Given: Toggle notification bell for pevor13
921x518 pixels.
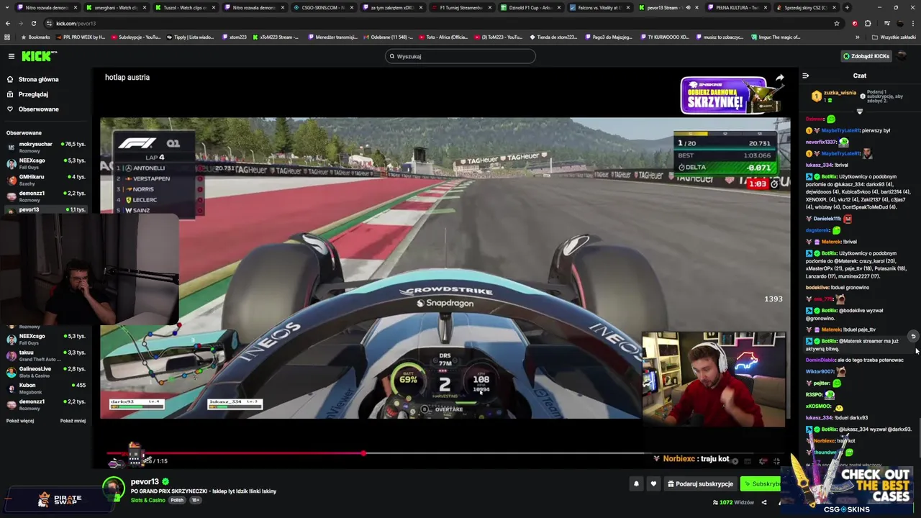Looking at the screenshot, I should click(x=636, y=484).
